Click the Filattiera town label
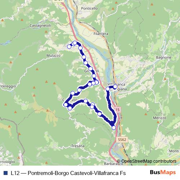Screen dimensions: 180x180 (x=101, y=34)
